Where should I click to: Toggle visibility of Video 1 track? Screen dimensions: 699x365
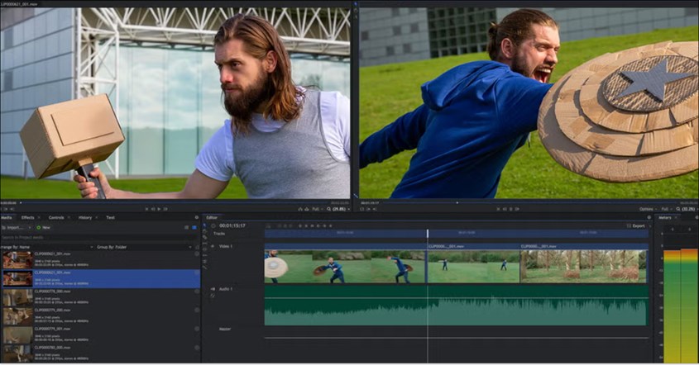212,246
